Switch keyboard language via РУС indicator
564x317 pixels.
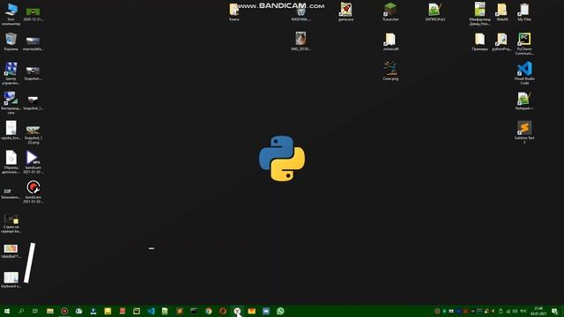[523, 311]
